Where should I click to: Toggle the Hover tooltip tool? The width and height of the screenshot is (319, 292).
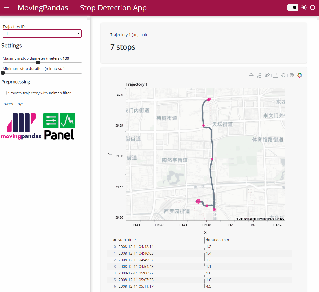[292, 75]
